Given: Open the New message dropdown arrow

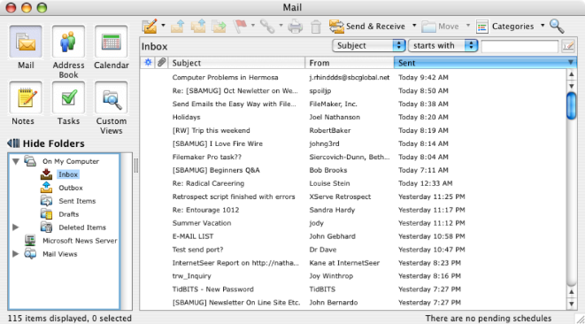Looking at the screenshot, I should point(163,26).
